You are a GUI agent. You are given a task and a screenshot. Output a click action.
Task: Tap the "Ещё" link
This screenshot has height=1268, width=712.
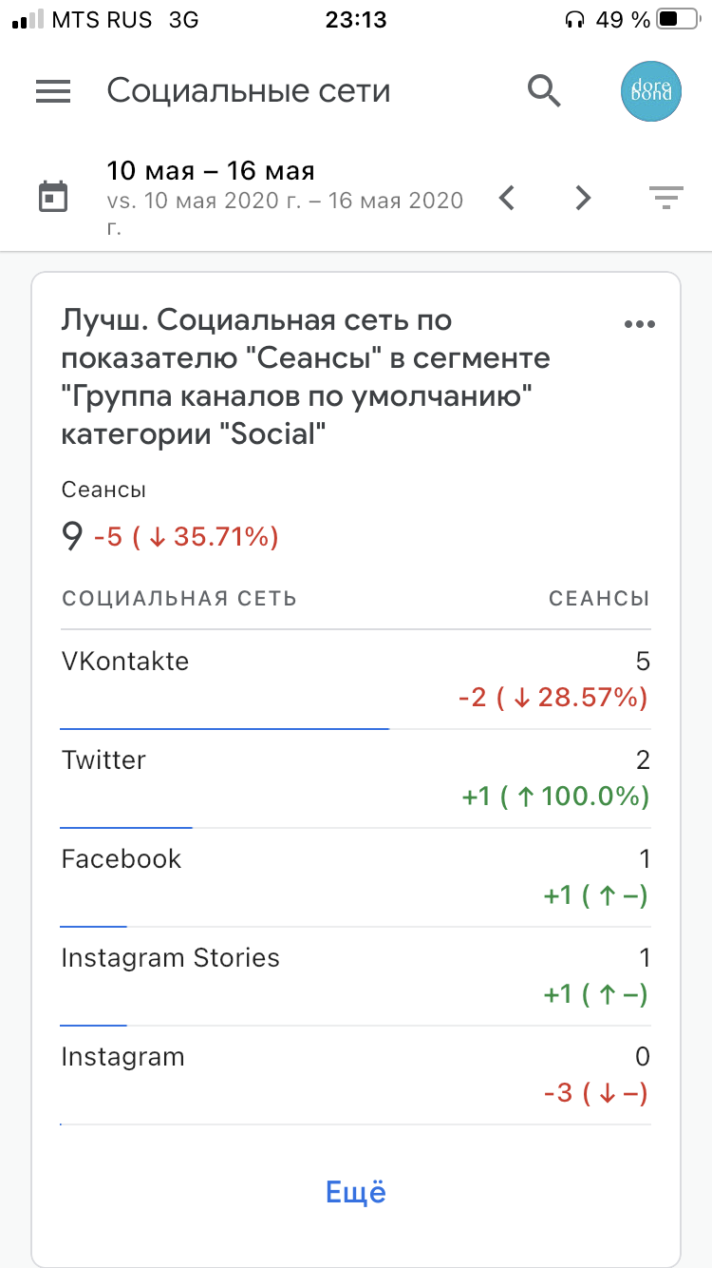[356, 1193]
